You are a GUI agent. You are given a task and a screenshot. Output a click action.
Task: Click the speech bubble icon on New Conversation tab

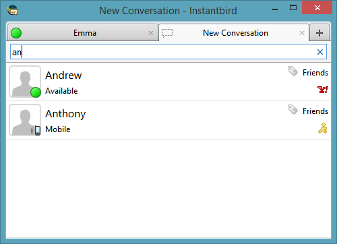[x=167, y=33]
